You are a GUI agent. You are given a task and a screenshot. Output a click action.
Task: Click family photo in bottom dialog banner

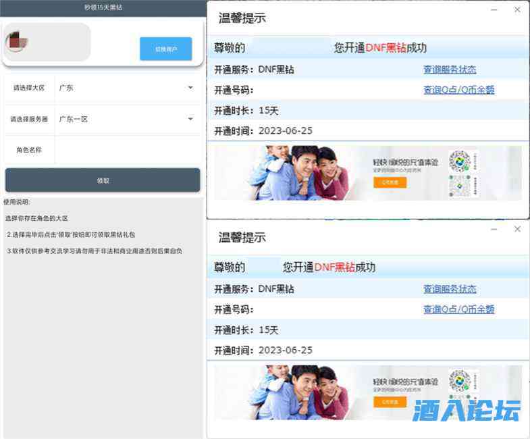pyautogui.click(x=300, y=392)
